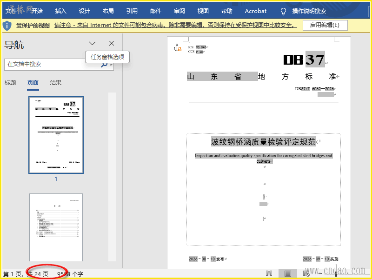Click the navigation pane vertical scrollbar
This screenshot has width=372, height=279.
pyautogui.click(x=112, y=177)
